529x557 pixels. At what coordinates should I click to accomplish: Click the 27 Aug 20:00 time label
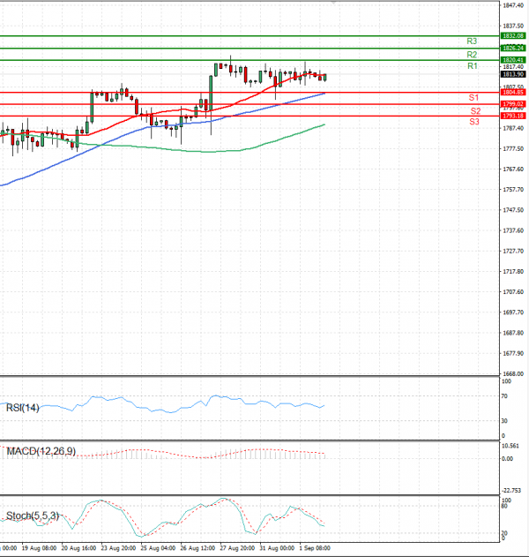(237, 548)
